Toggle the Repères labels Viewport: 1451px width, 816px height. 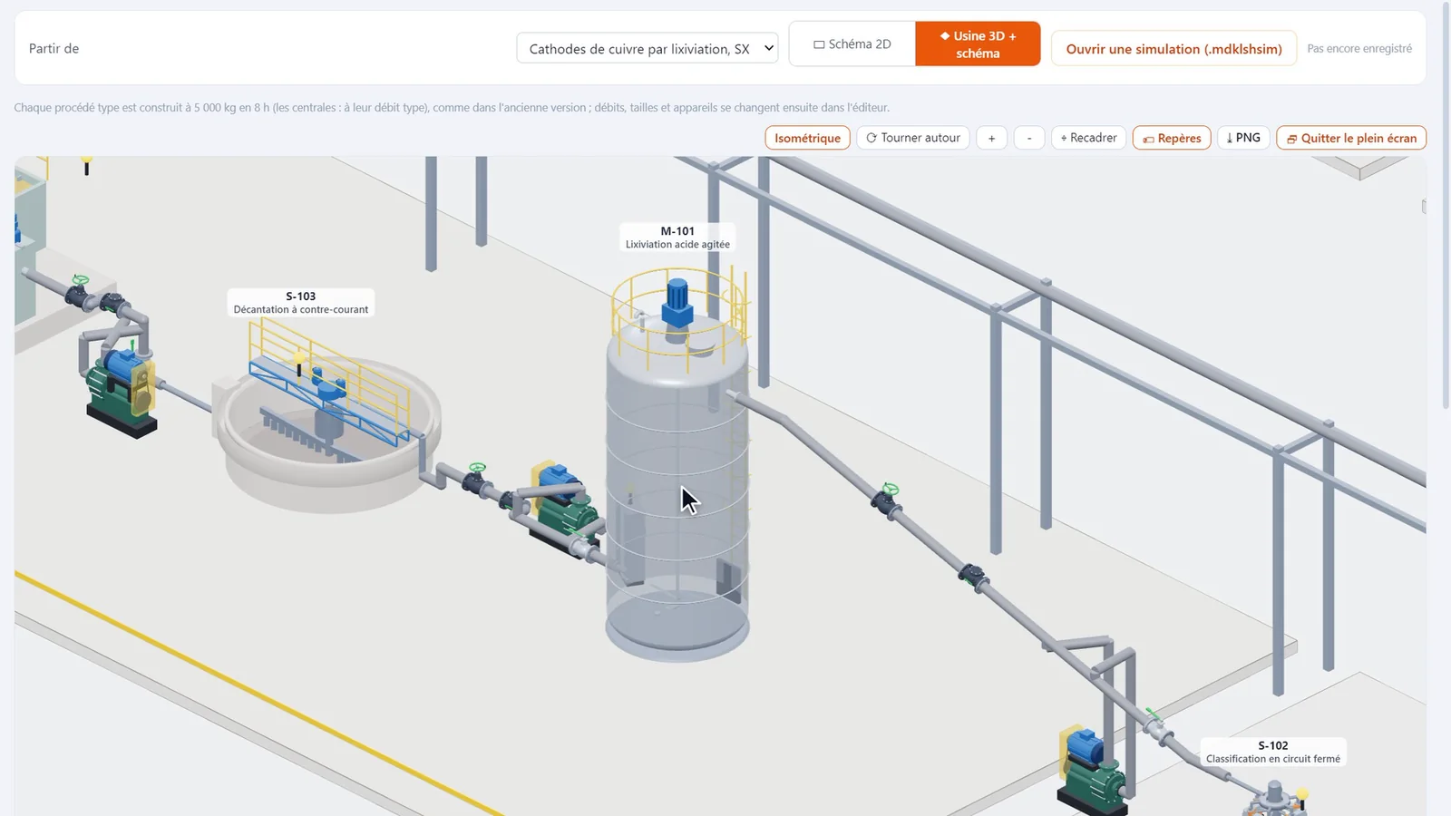[1172, 138]
